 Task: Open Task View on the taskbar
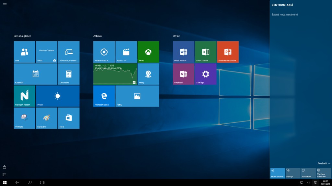(x=42, y=183)
